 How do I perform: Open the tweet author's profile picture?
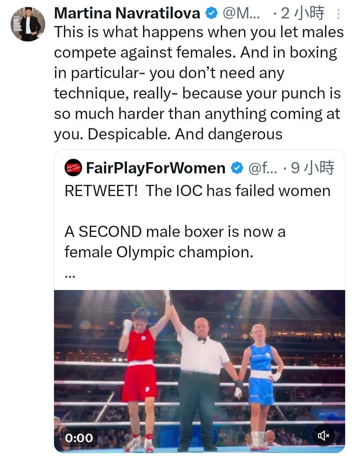(x=28, y=24)
